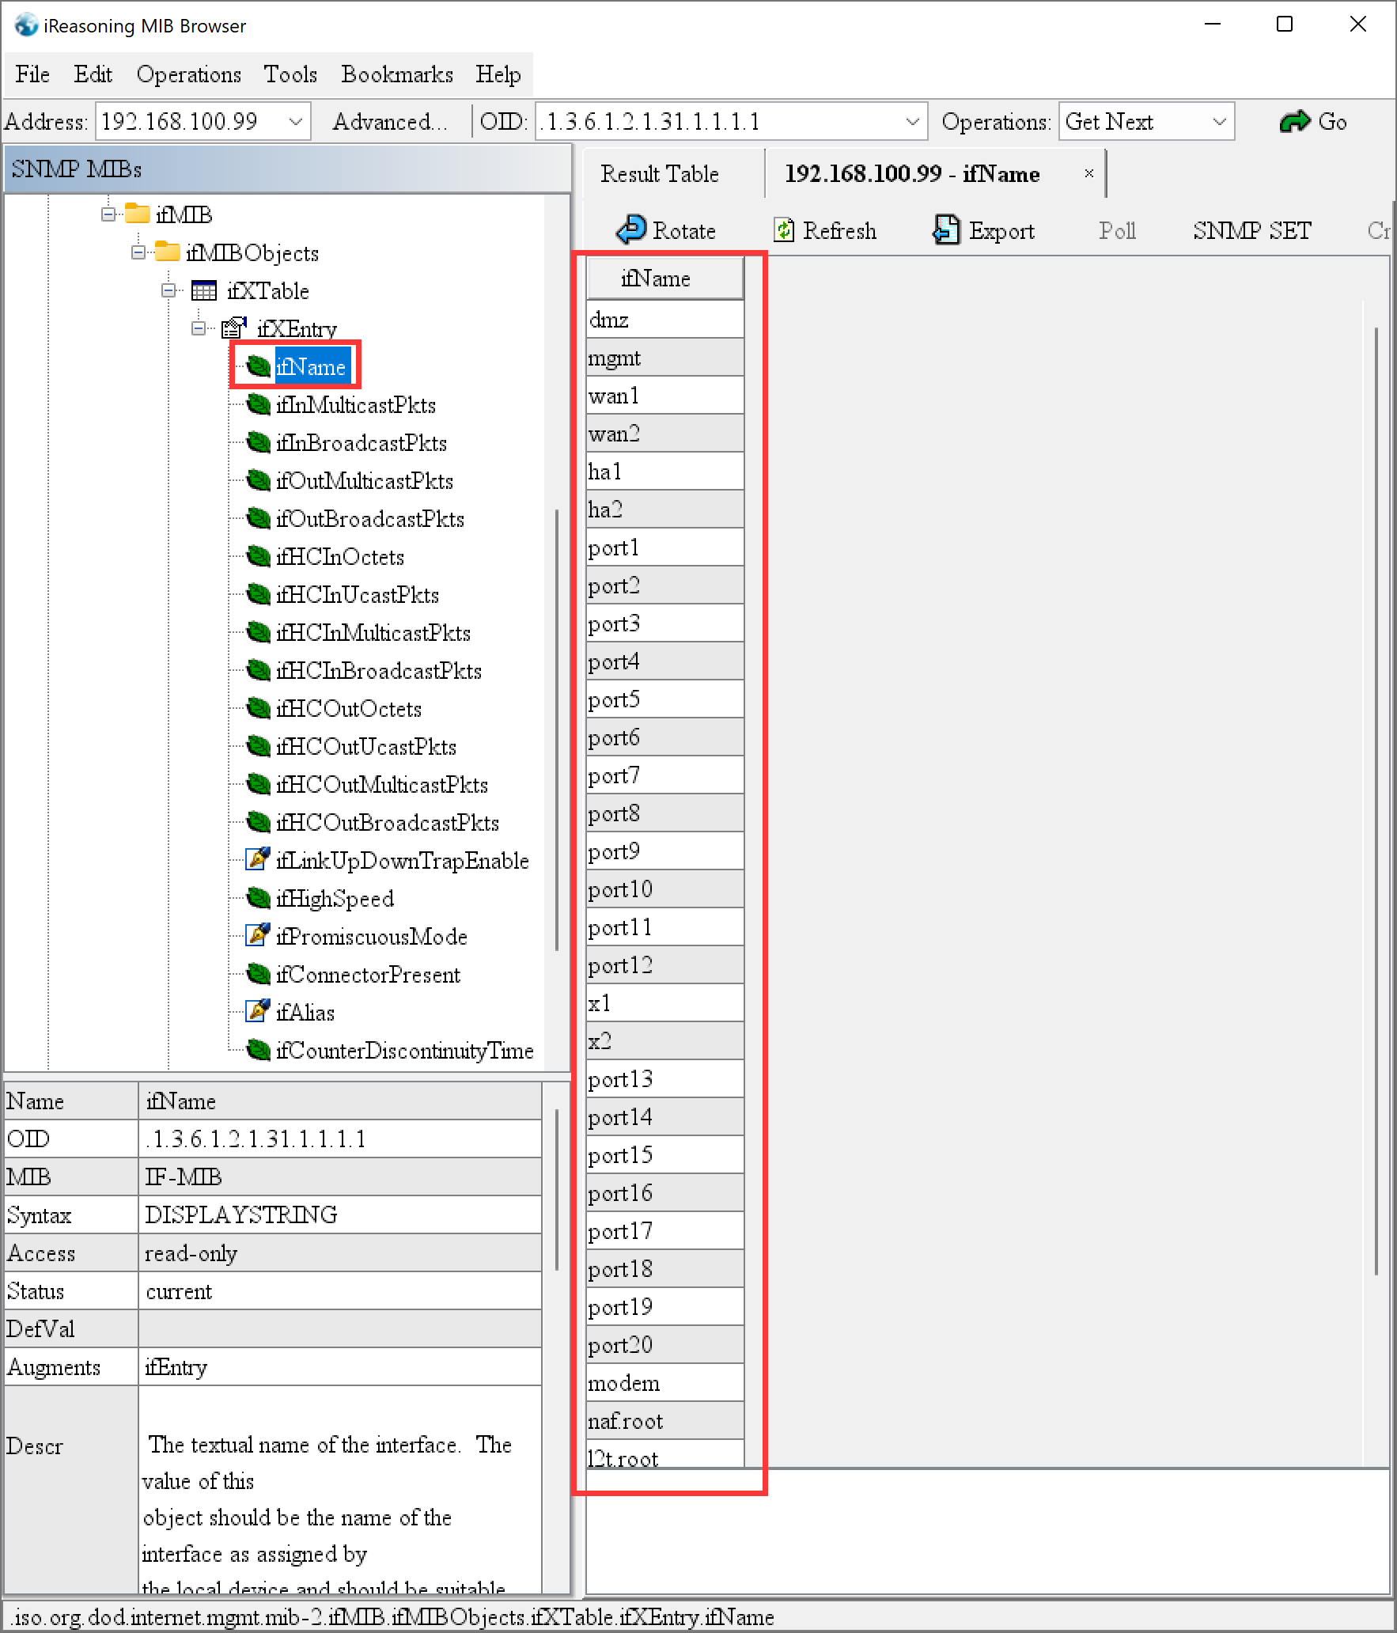
Task: Click the ifXEntry entry icon
Action: pyautogui.click(x=233, y=328)
